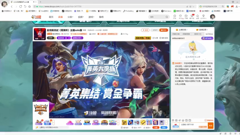The image size is (240, 135).
Task: Bookmark page with the star icon beside the refresh button
Action: (29, 7)
